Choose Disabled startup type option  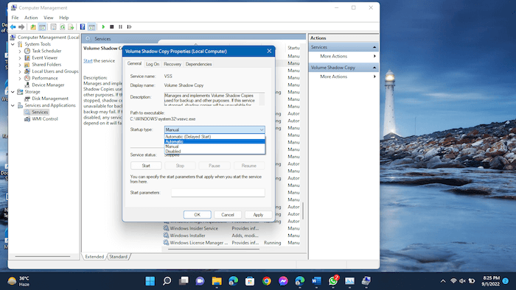pos(215,152)
